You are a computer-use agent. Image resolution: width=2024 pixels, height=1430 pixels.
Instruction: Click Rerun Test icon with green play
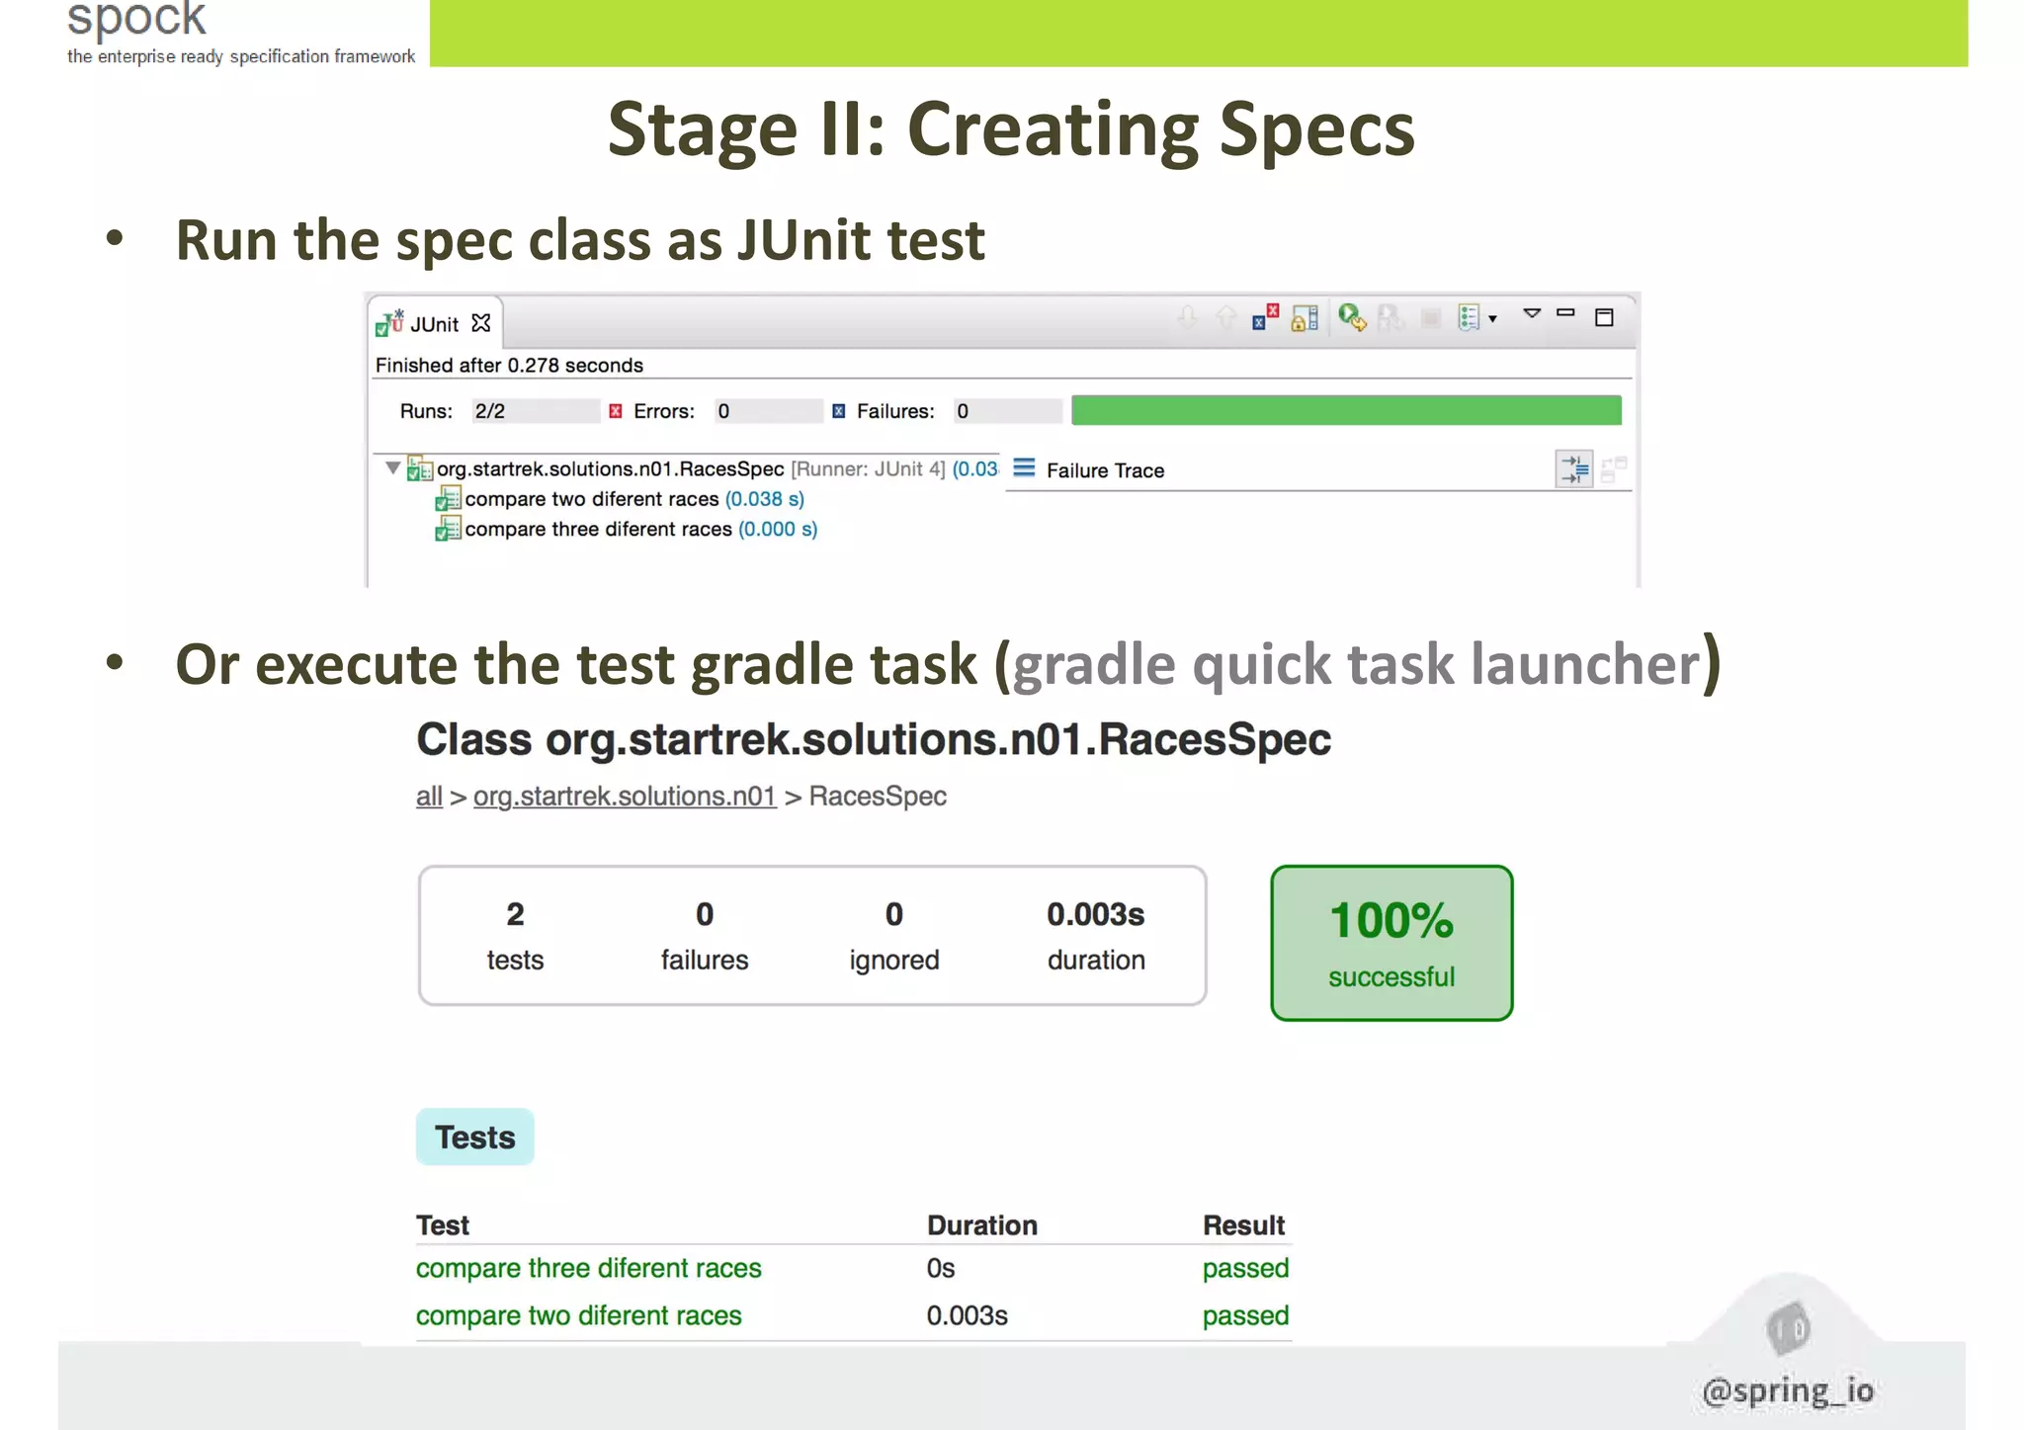pyautogui.click(x=1353, y=318)
